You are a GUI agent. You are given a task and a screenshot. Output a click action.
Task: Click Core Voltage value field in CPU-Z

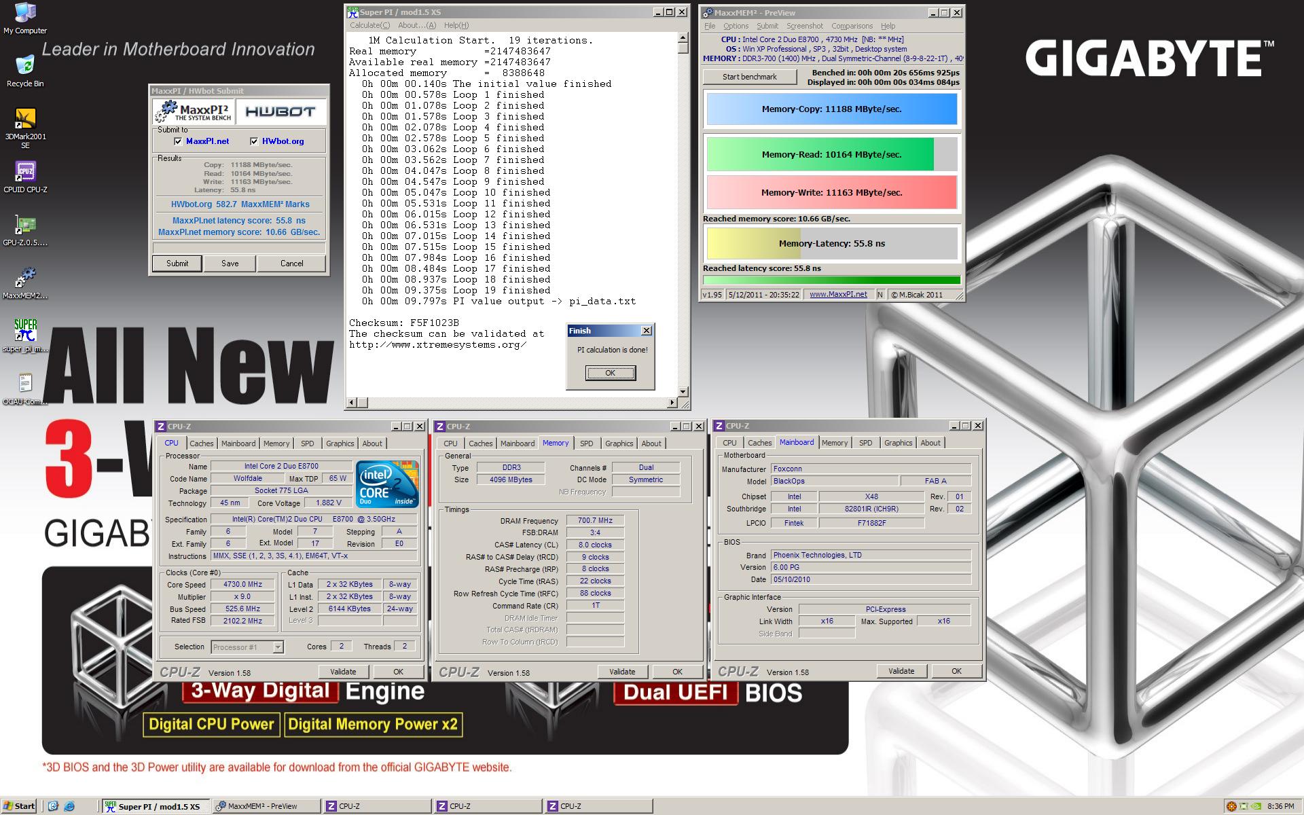tap(329, 503)
